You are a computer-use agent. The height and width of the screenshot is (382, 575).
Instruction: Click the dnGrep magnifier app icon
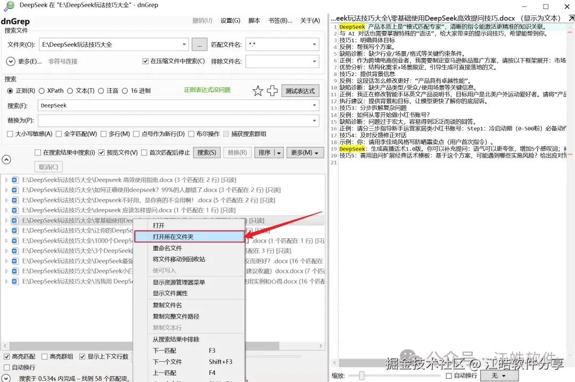9,5
